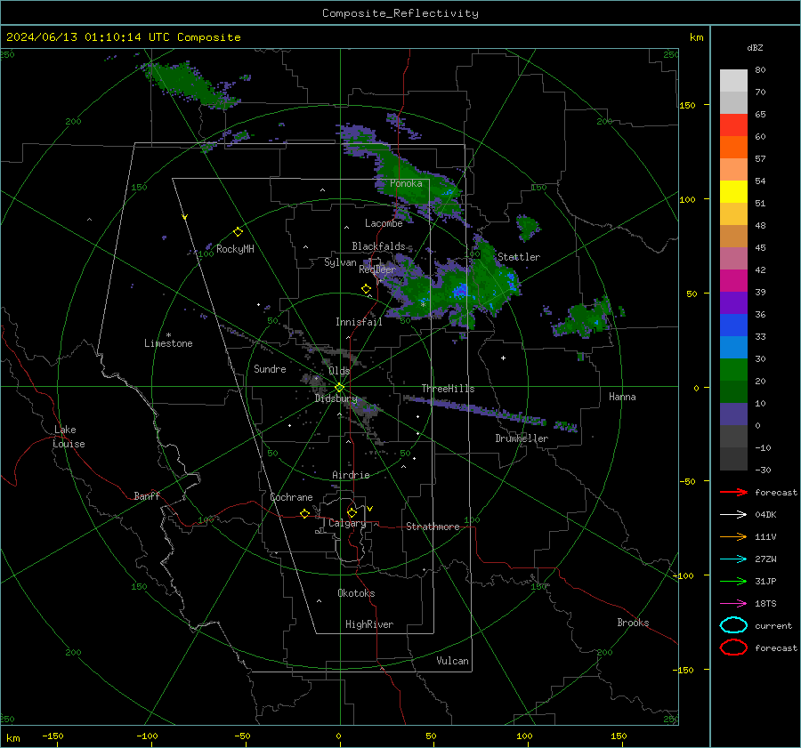Select the purple 39-36 dBZ swatch

pyautogui.click(x=733, y=302)
